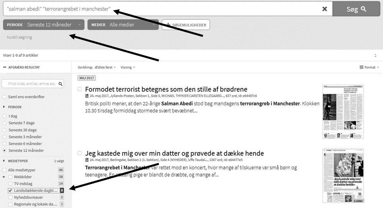The width and height of the screenshot is (383, 208).
Task: Open Jyllands-Posten page thumbnail preview
Action: [343, 112]
